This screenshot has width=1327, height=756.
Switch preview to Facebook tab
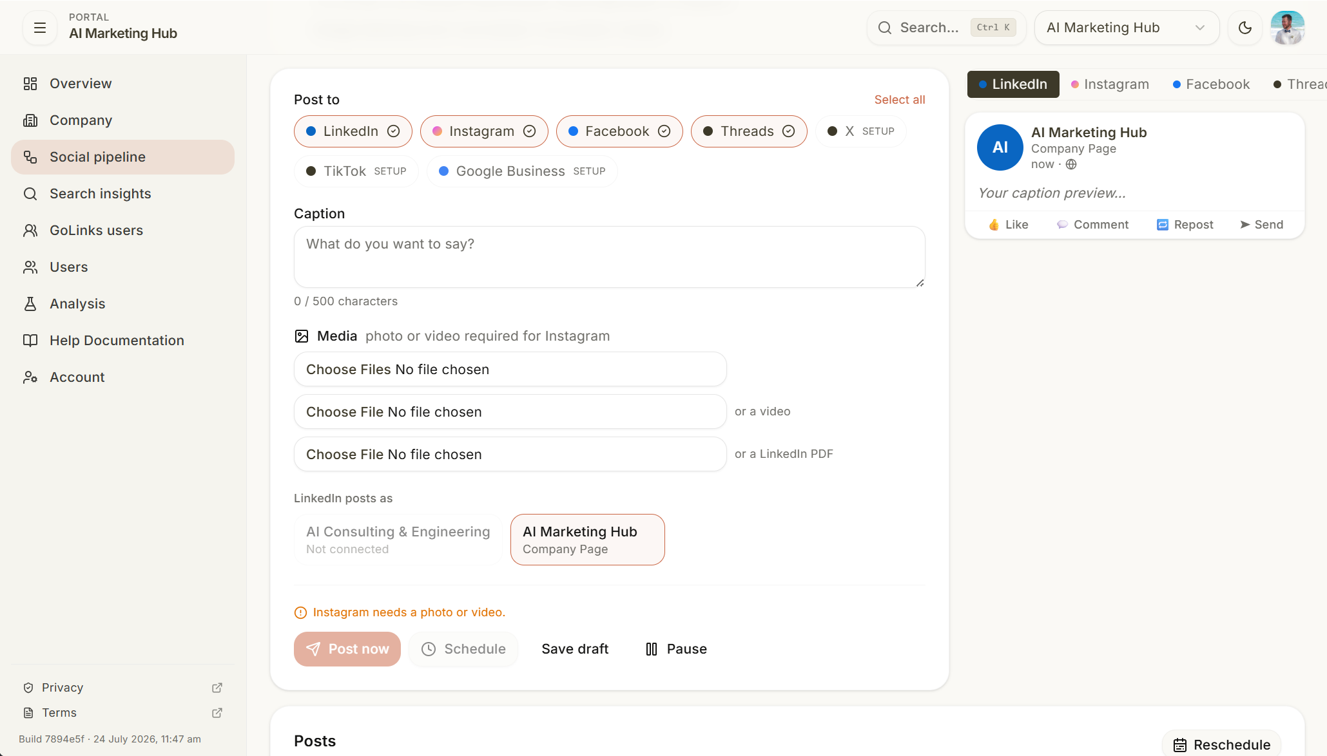[x=1211, y=84]
